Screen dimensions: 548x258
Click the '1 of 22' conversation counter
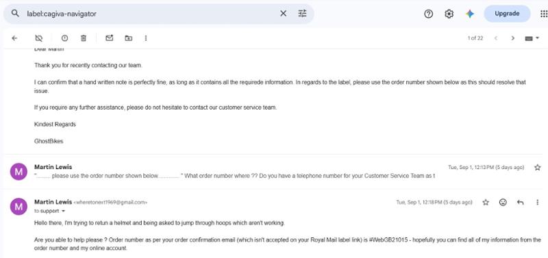[x=475, y=38]
